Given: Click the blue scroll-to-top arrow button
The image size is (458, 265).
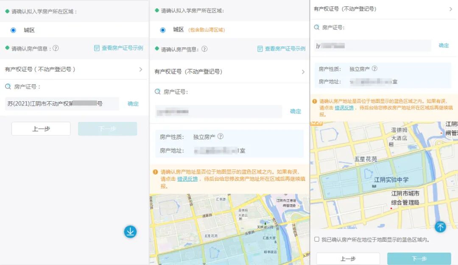Looking at the screenshot, I should [x=441, y=227].
